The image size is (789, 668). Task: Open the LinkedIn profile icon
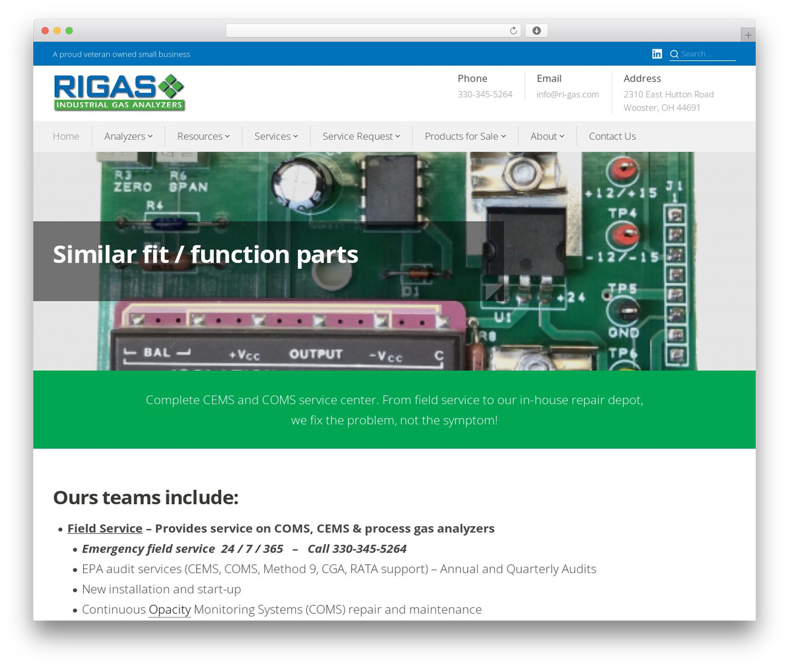(657, 54)
